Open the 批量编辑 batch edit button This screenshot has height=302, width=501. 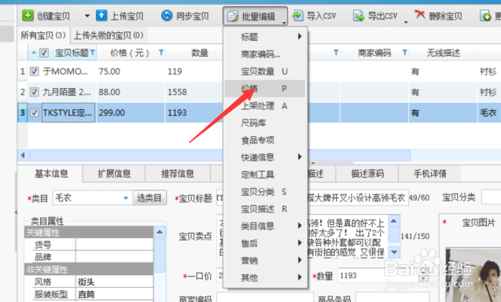255,16
